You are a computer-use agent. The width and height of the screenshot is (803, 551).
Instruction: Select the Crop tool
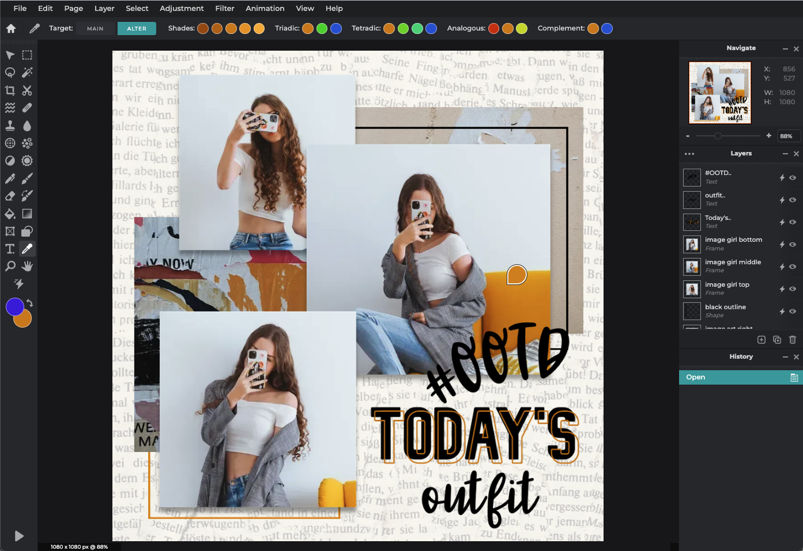pos(10,90)
